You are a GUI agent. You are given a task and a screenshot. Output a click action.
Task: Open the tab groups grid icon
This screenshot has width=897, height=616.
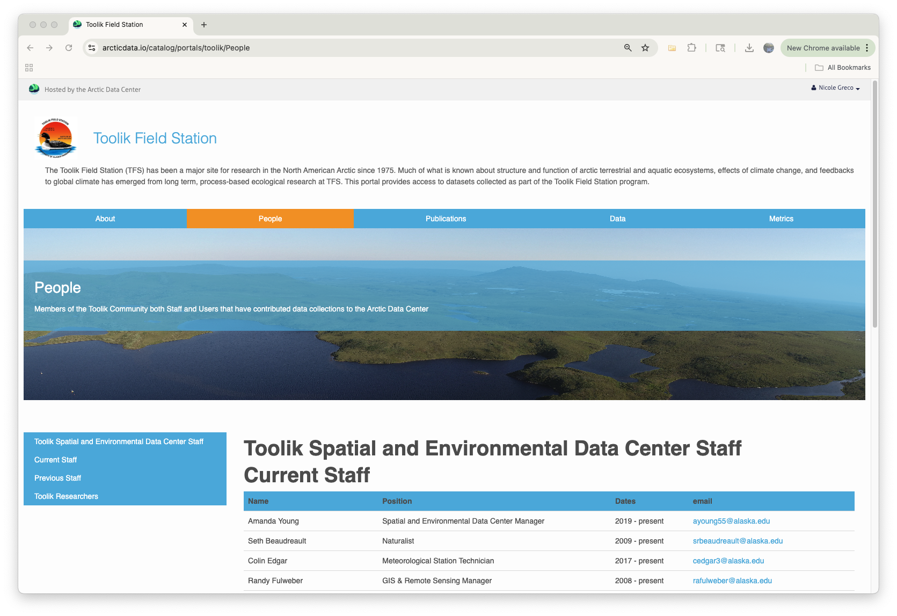click(x=28, y=67)
